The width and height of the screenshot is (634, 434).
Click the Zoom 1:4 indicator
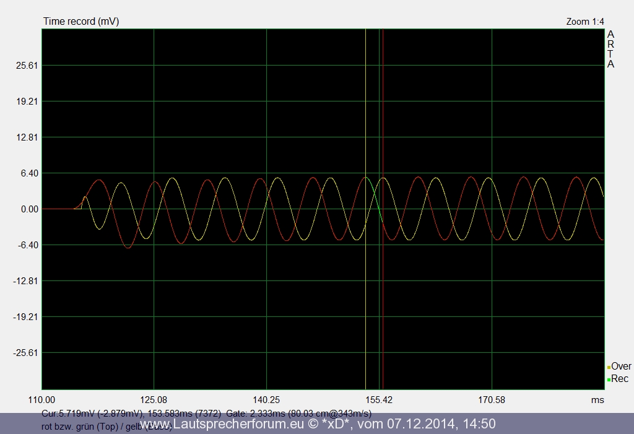[585, 22]
